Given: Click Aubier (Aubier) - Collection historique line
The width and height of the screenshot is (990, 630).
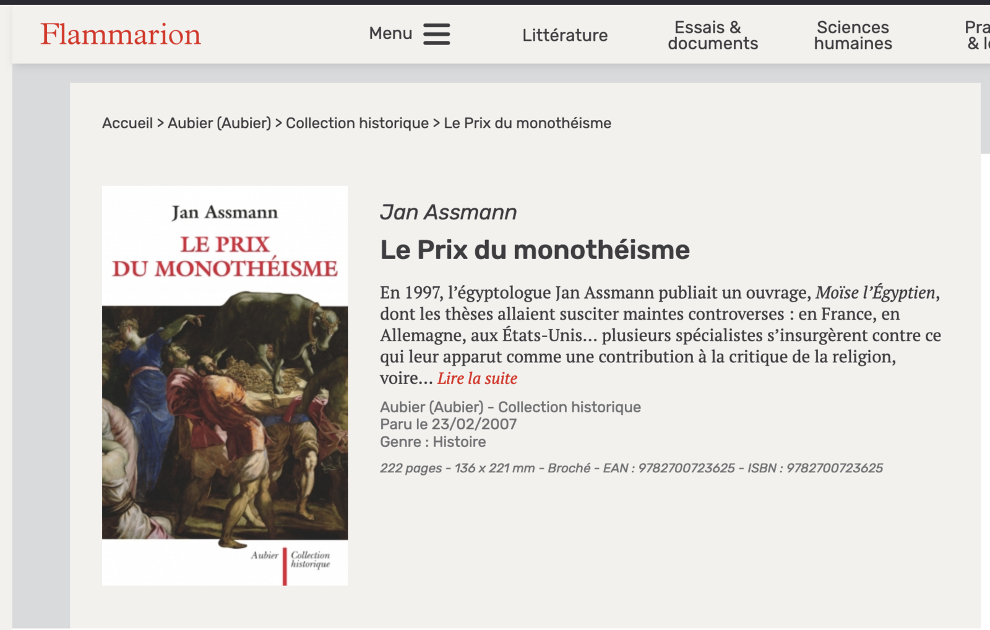Looking at the screenshot, I should pyautogui.click(x=510, y=407).
